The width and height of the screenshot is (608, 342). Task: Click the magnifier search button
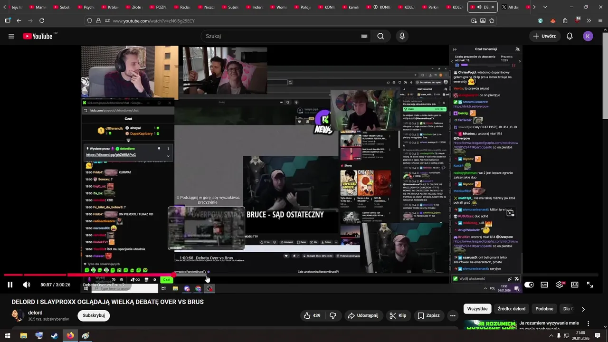(x=380, y=36)
